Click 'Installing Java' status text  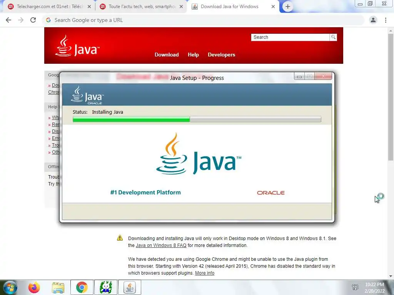(x=108, y=112)
